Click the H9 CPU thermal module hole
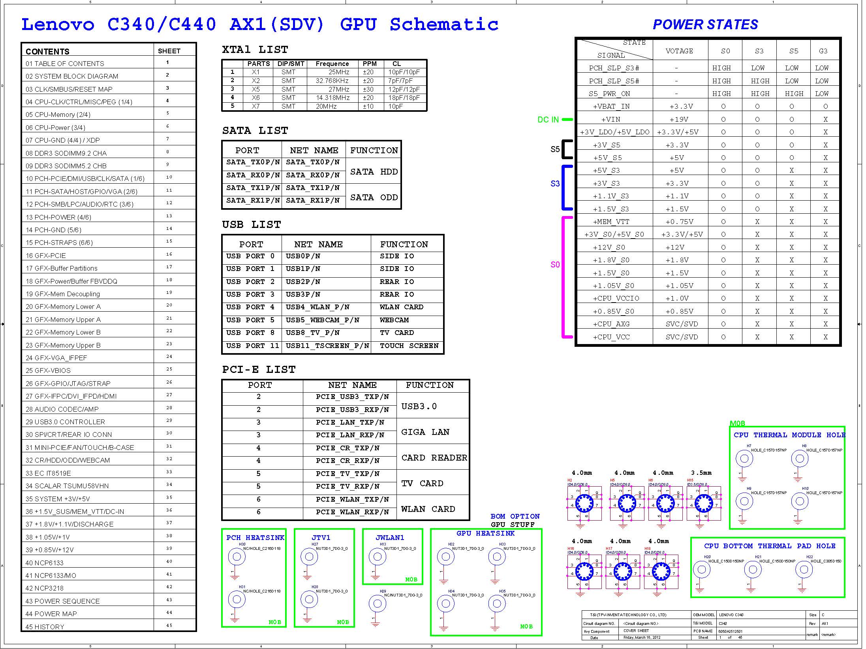Image resolution: width=866 pixels, height=649 pixels. [744, 501]
